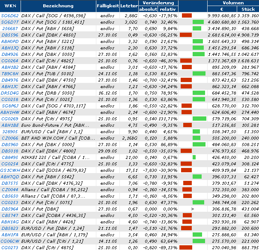Open WKN link CB5747
This screenshot has width=259, height=250.
[x=10, y=215]
